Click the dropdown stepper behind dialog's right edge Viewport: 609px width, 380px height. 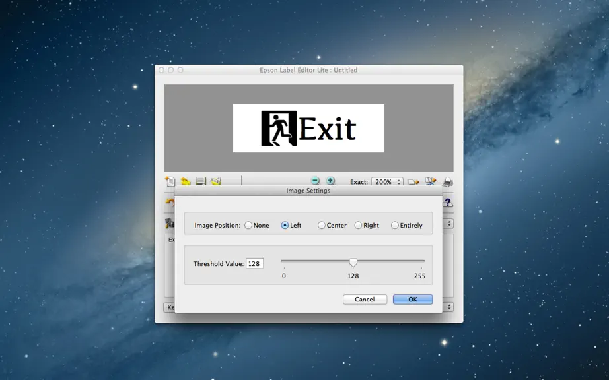pos(449,224)
